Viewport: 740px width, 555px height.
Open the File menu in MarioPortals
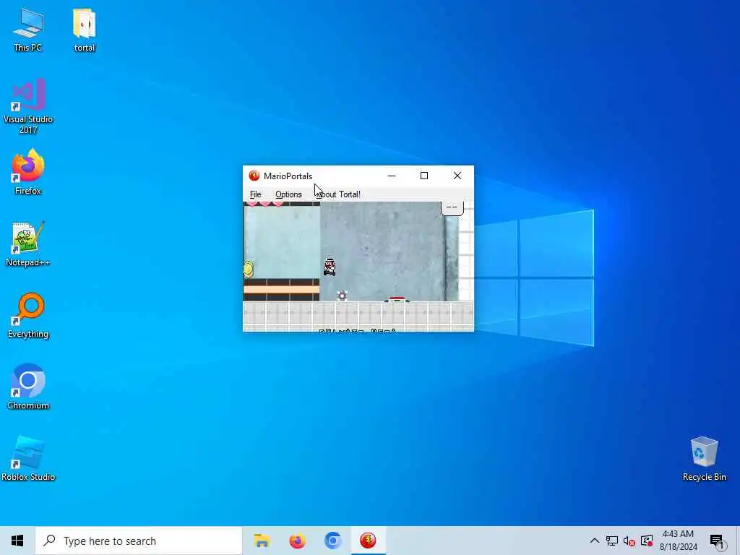[x=255, y=194]
